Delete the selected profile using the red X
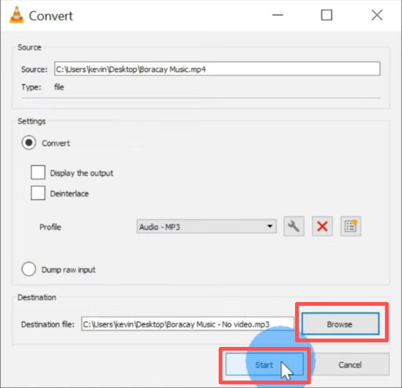Viewport: 402px width, 388px height. [322, 226]
